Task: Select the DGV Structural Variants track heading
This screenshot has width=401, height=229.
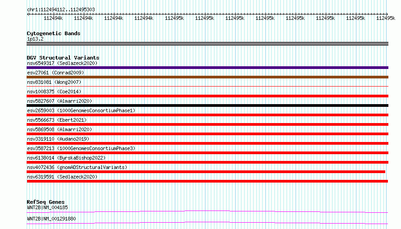Action: (x=63, y=58)
